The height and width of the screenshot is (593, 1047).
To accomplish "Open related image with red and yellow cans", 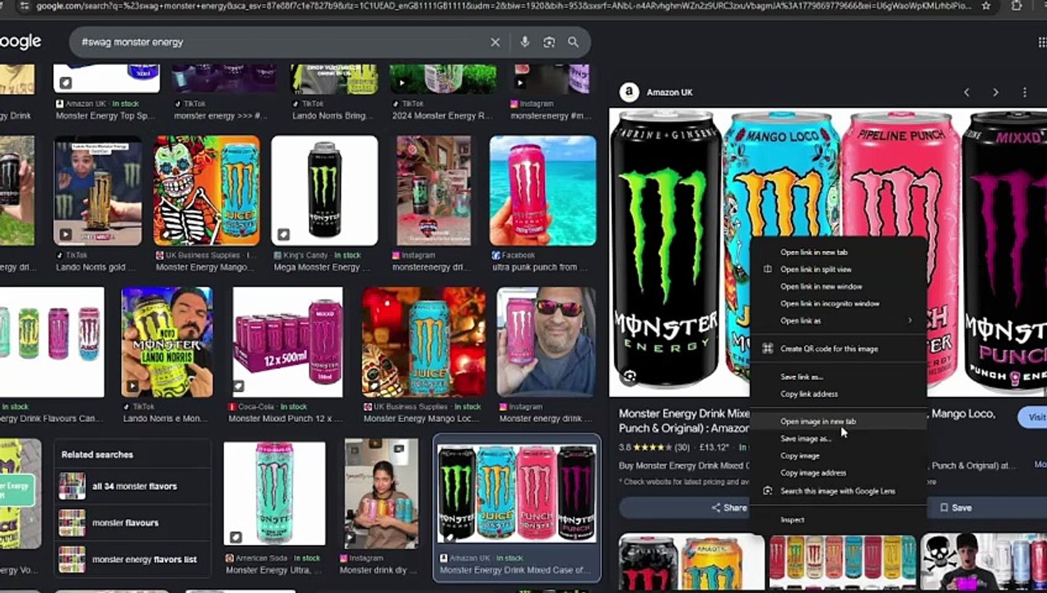I will coord(691,563).
